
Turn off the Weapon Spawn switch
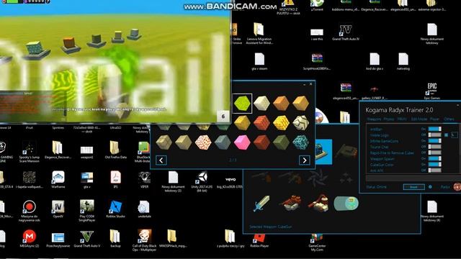434,158
